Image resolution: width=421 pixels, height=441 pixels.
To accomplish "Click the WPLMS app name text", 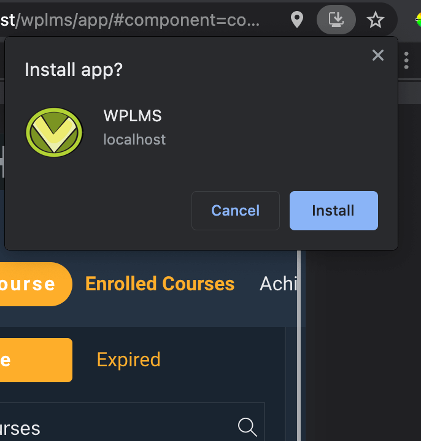I will coord(133,116).
